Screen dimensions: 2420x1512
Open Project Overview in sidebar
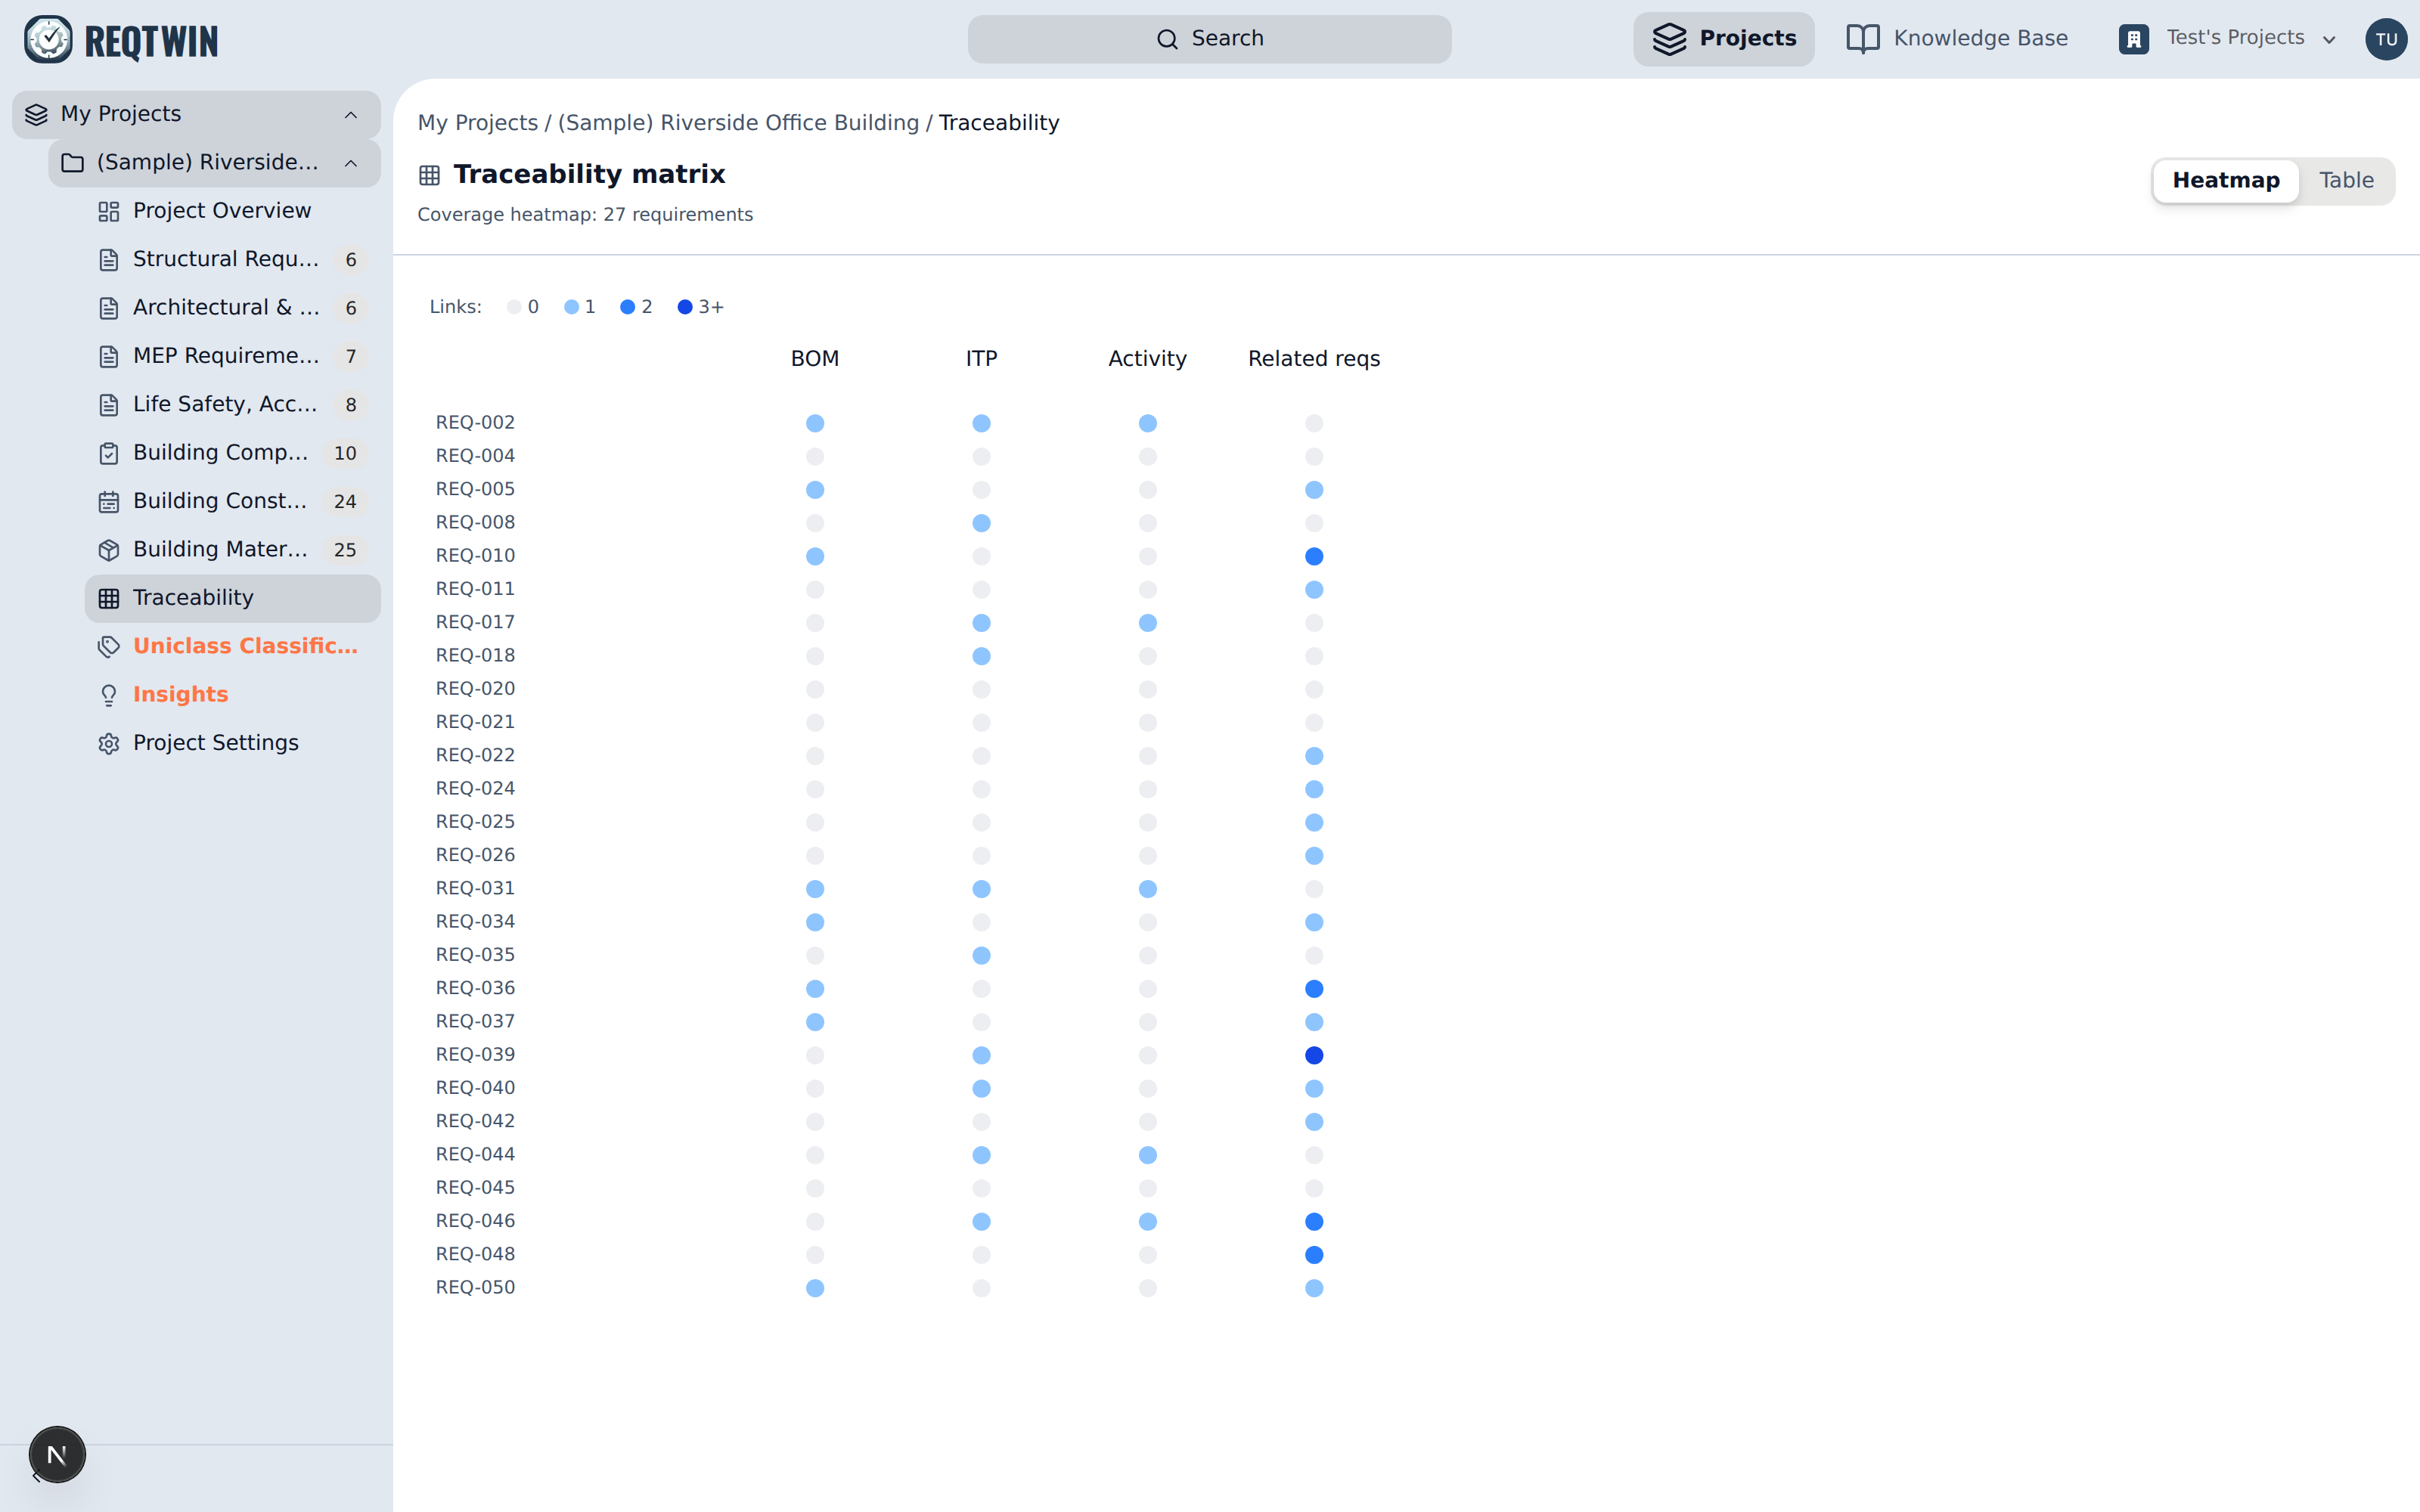pos(232,211)
